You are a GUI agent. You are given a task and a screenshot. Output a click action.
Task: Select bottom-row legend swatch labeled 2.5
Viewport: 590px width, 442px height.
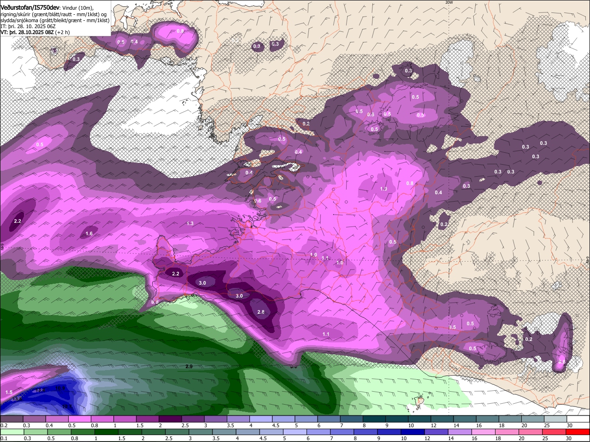click(x=177, y=431)
